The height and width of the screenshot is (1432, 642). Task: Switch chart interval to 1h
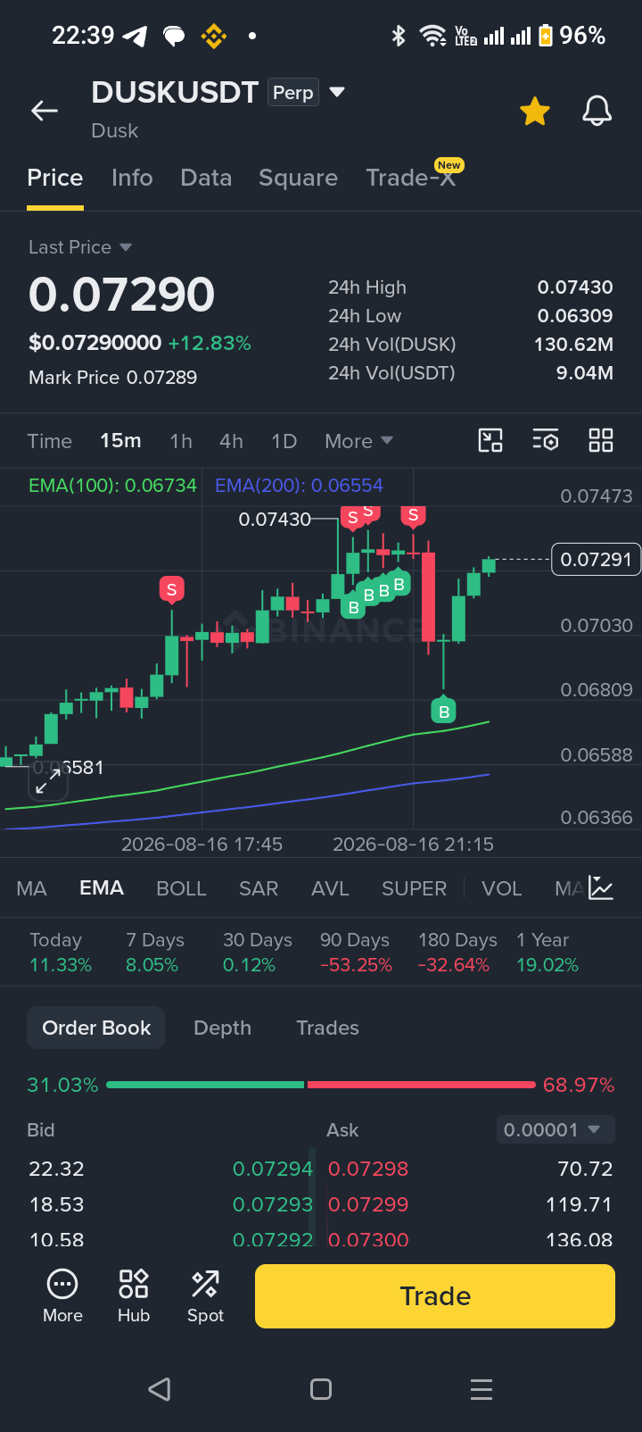181,441
